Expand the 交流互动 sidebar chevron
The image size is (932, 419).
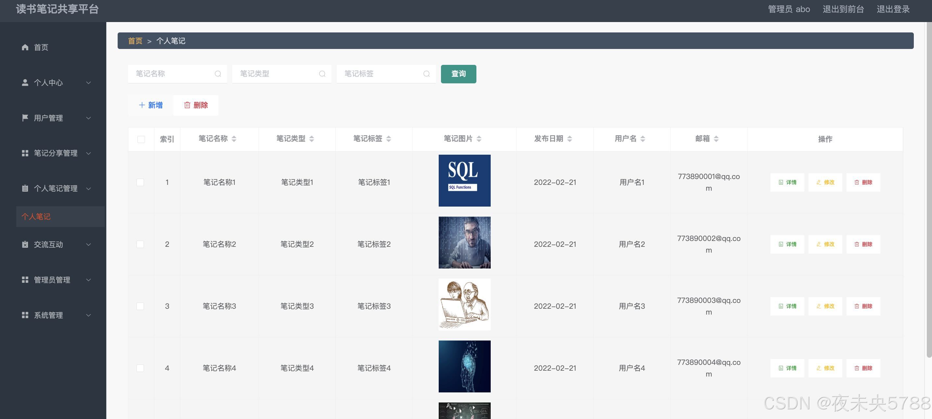click(x=88, y=245)
